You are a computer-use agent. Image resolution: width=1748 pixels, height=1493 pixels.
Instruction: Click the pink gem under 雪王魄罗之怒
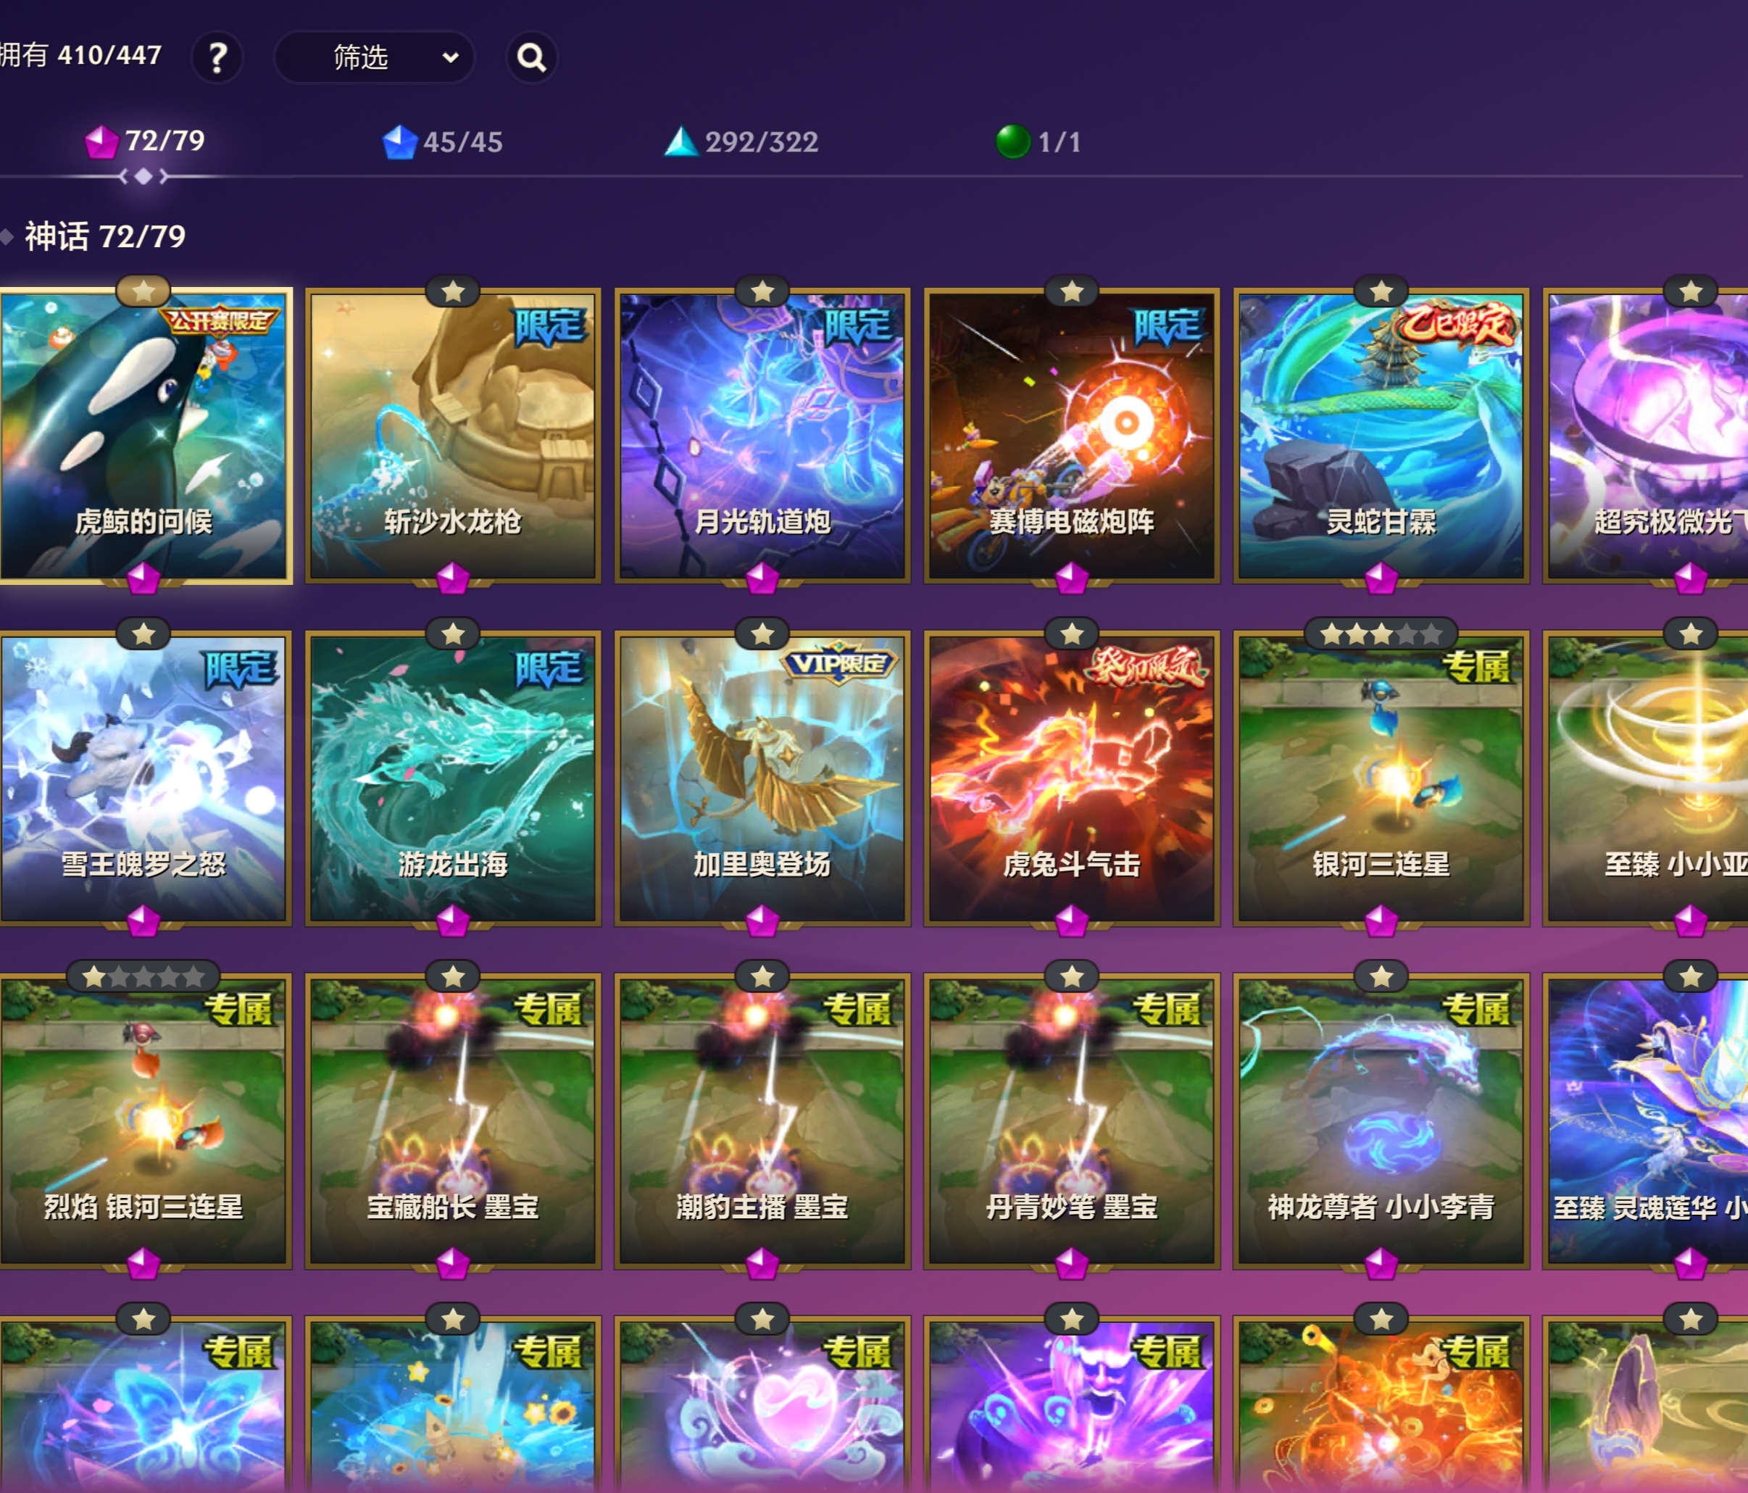143,920
